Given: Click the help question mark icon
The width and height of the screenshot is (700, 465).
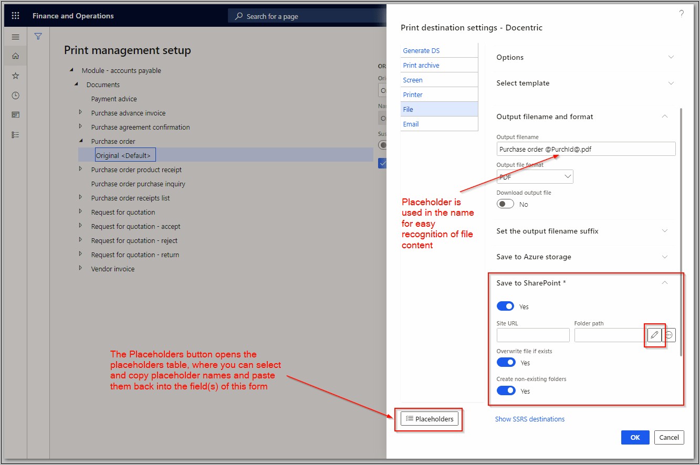Looking at the screenshot, I should (682, 14).
